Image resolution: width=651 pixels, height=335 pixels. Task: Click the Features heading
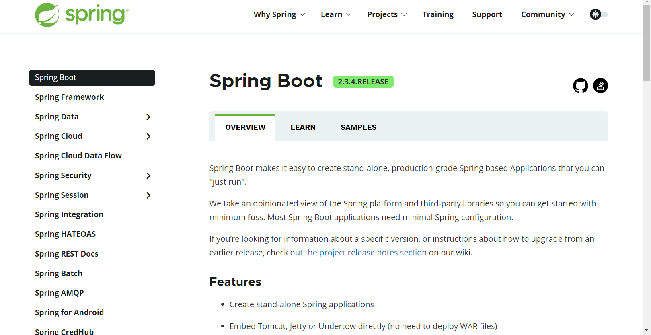coord(235,282)
